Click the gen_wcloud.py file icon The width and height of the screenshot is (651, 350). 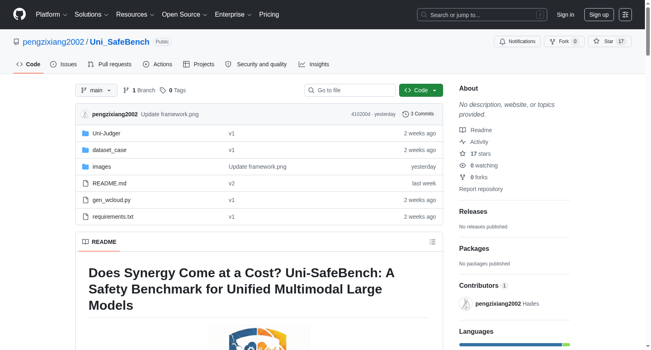(85, 200)
